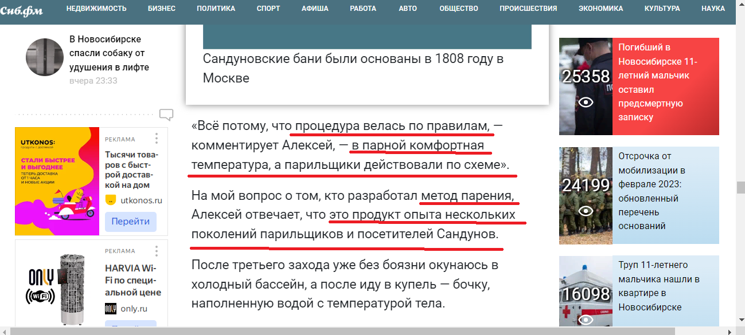Open the article about dog rescued from elevator

click(x=109, y=53)
